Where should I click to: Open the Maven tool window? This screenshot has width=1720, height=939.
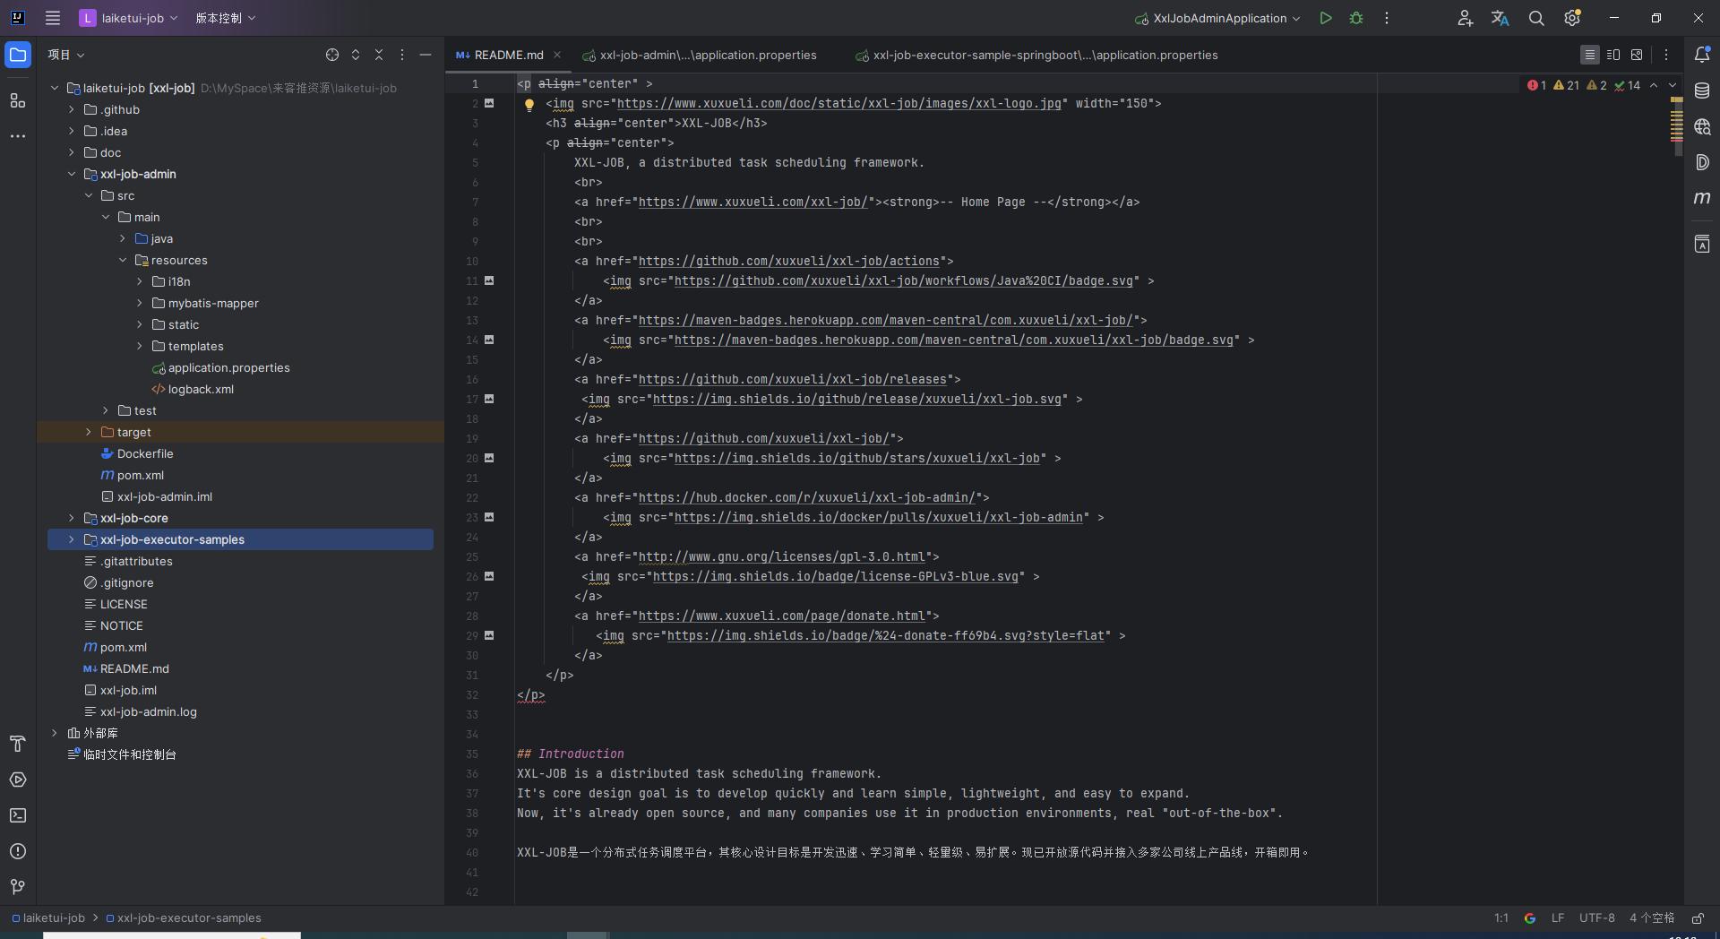point(1702,198)
